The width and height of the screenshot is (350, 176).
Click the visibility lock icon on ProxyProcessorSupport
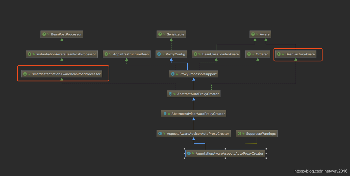(177, 74)
